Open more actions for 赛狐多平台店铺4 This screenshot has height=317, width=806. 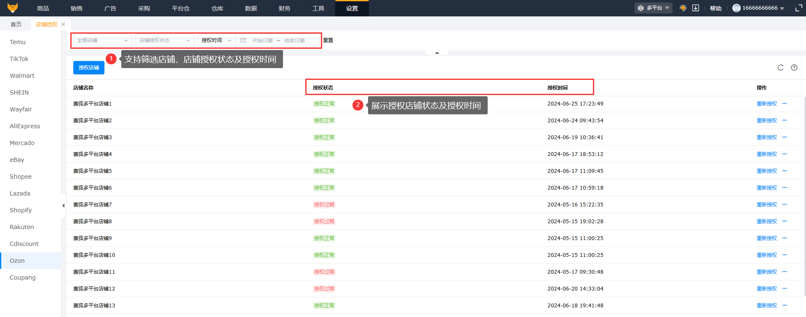785,154
